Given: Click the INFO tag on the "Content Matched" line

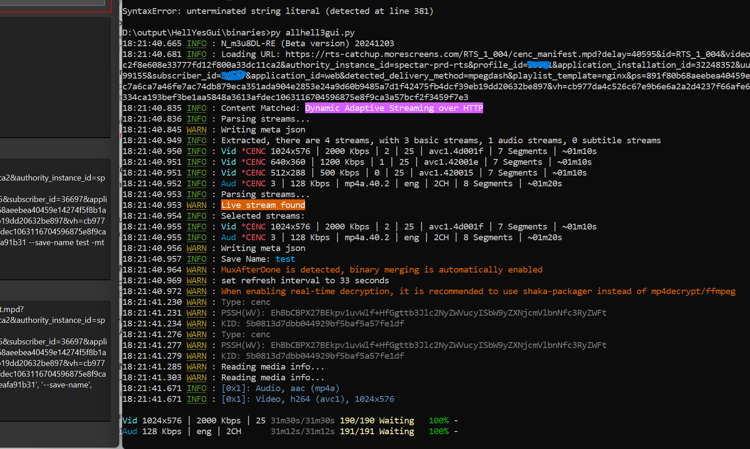Looking at the screenshot, I should [x=196, y=108].
